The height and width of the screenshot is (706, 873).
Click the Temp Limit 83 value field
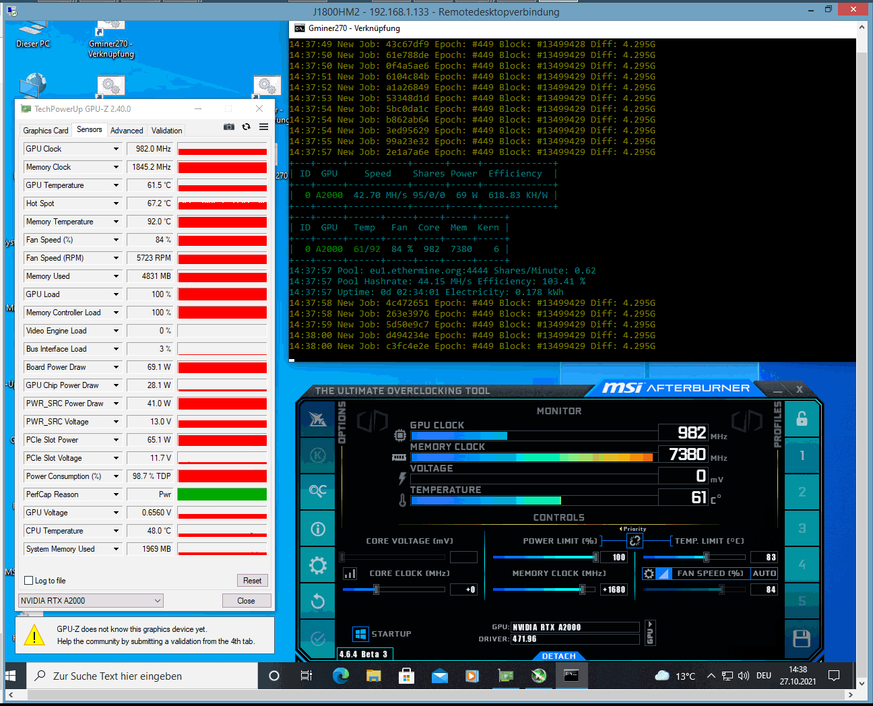click(x=764, y=557)
